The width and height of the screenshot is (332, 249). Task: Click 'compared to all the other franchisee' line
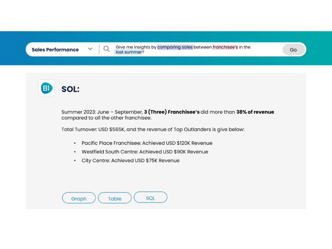tap(107, 118)
